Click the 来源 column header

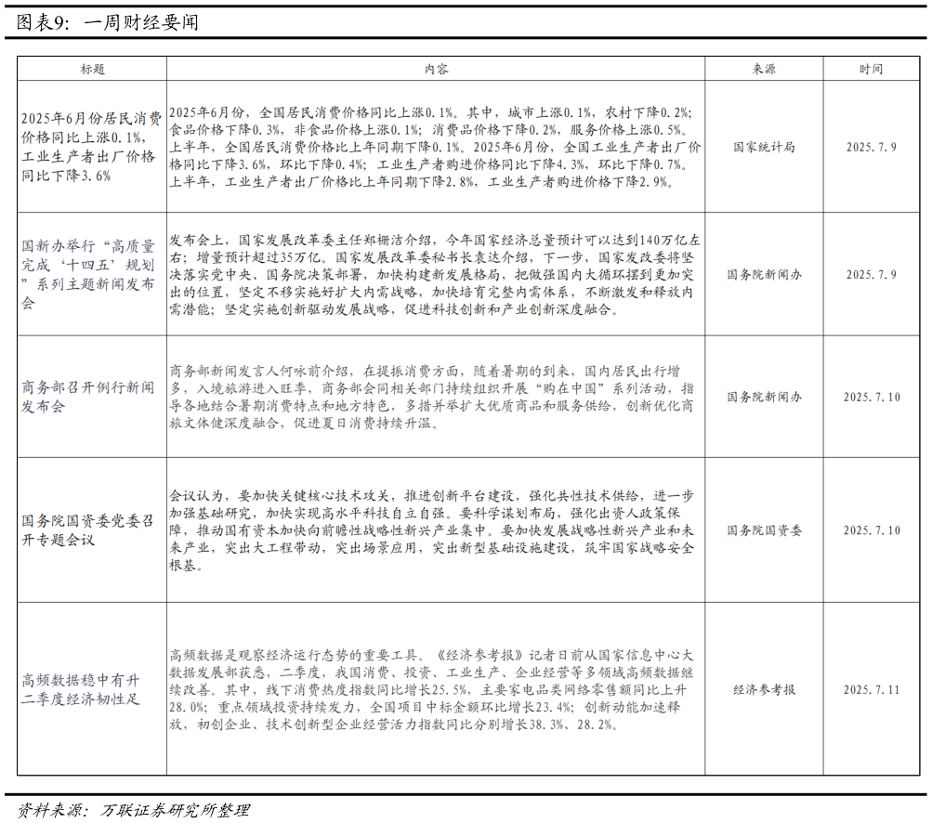(763, 67)
